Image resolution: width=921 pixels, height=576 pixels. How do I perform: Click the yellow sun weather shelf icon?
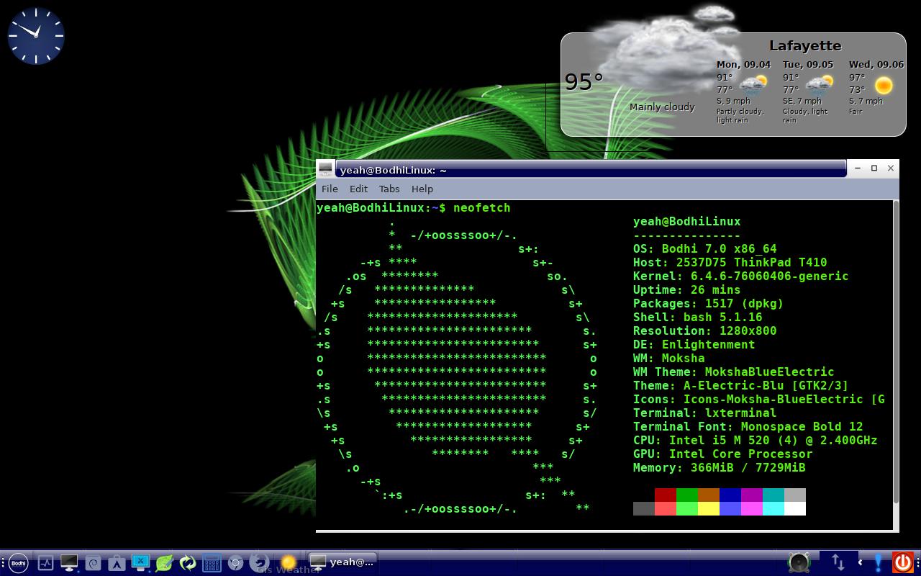[288, 562]
